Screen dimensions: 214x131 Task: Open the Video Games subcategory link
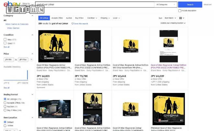coord(13,28)
